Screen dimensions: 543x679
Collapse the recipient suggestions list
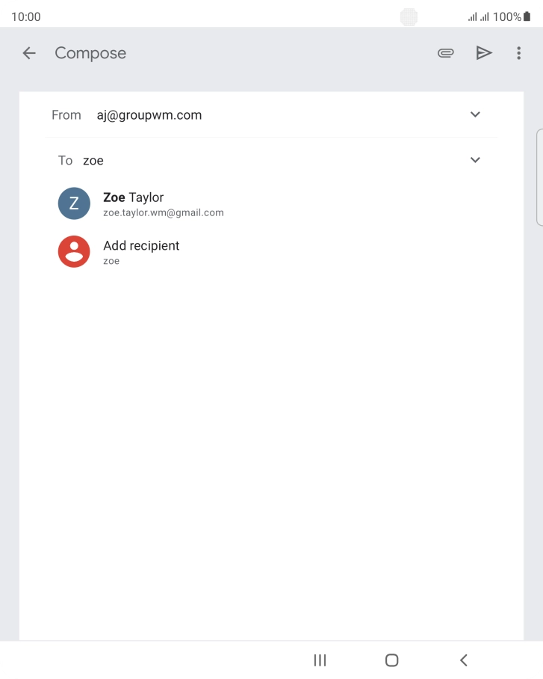click(475, 160)
